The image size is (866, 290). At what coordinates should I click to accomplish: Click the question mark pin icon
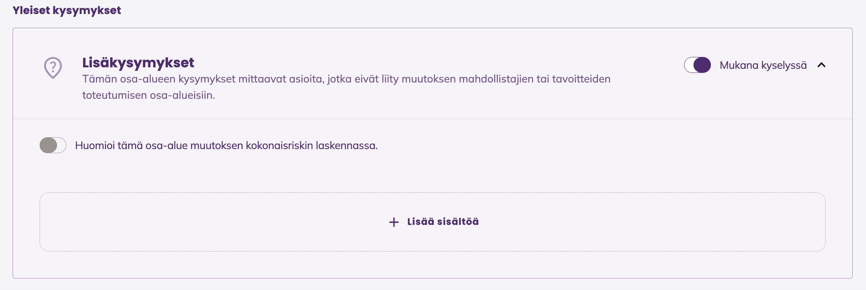53,68
